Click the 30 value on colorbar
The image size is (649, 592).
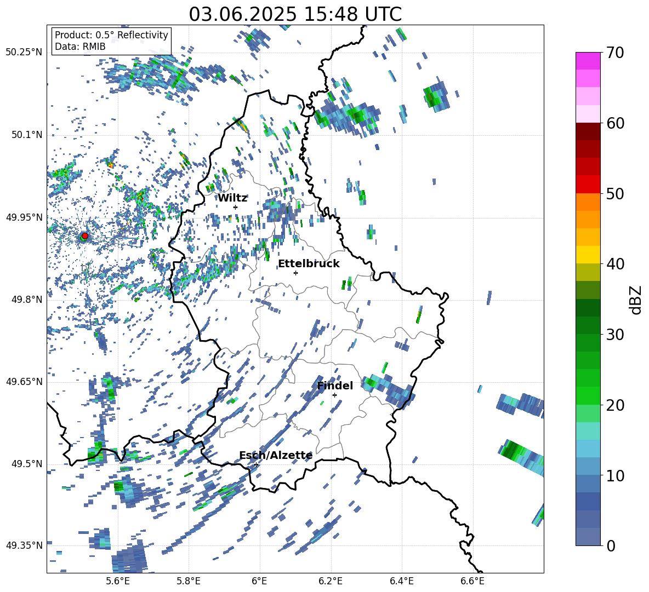coord(614,335)
